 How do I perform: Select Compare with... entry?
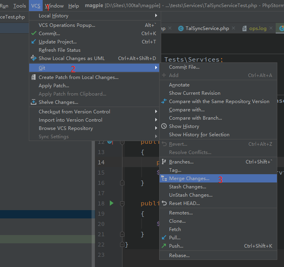point(218,109)
